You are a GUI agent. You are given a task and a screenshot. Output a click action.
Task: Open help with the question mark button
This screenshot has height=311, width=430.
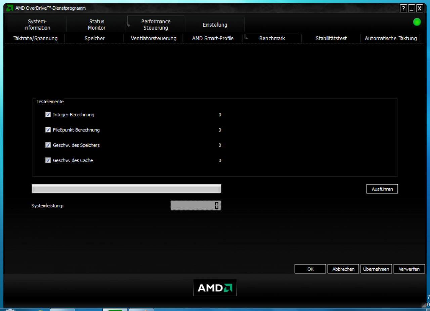[403, 8]
